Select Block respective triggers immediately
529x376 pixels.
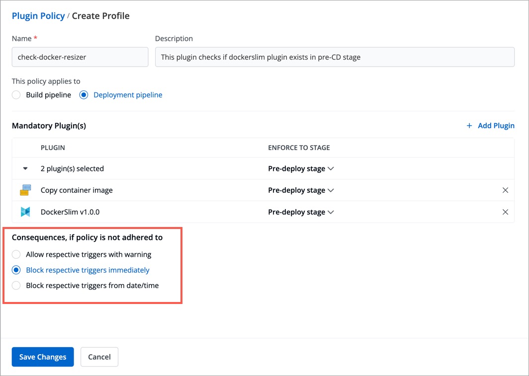pos(16,270)
